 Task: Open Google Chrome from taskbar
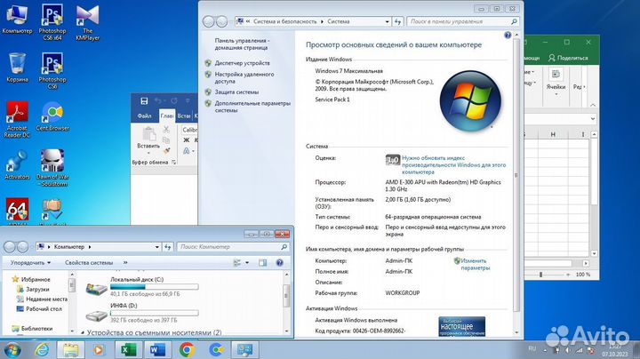(187, 350)
